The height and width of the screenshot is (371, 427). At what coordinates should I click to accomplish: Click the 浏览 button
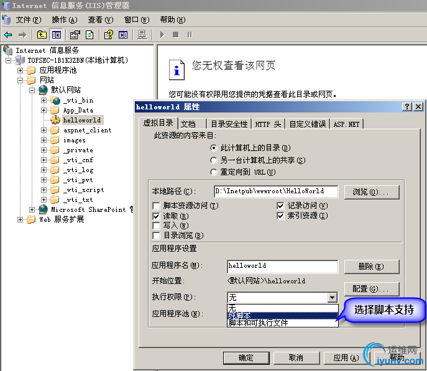372,192
